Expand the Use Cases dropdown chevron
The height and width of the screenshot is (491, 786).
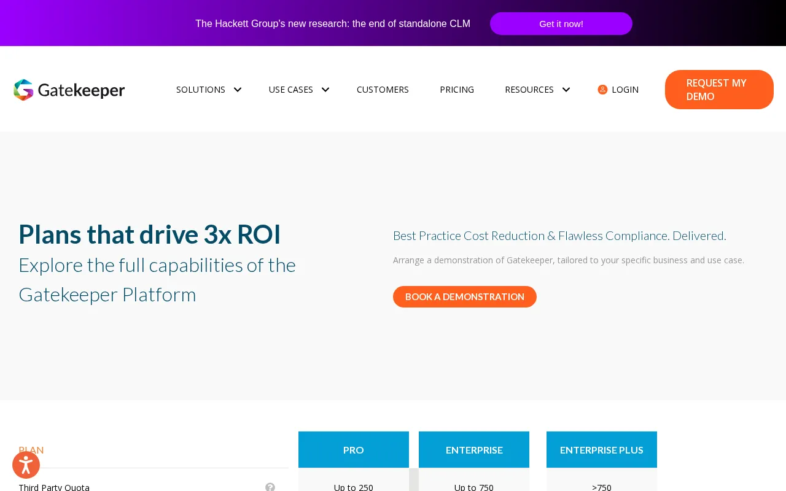(325, 90)
